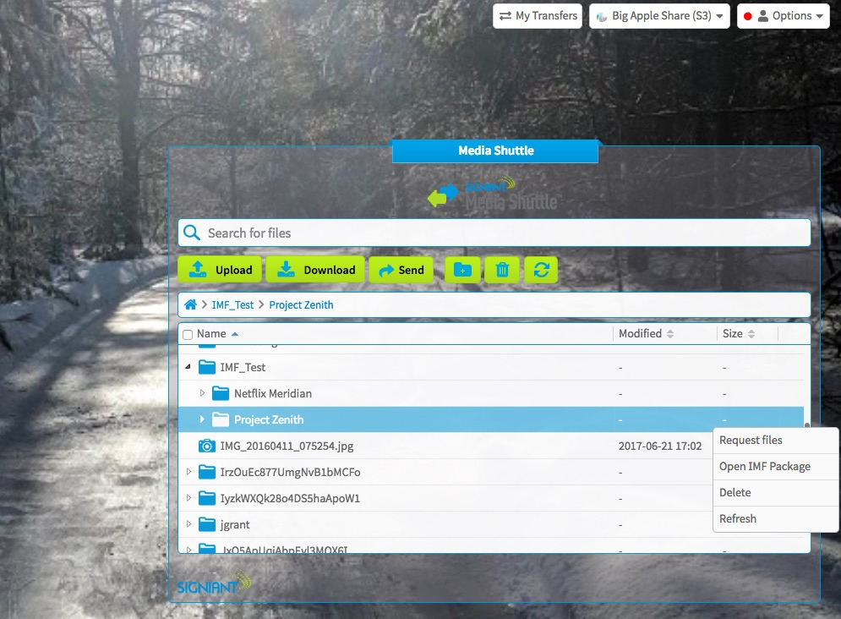The width and height of the screenshot is (841, 619).
Task: Toggle the select-all checkbox beside Name
Action: (188, 335)
